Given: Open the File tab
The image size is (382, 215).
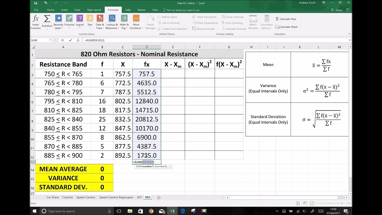Looking at the screenshot, I should point(36,10).
